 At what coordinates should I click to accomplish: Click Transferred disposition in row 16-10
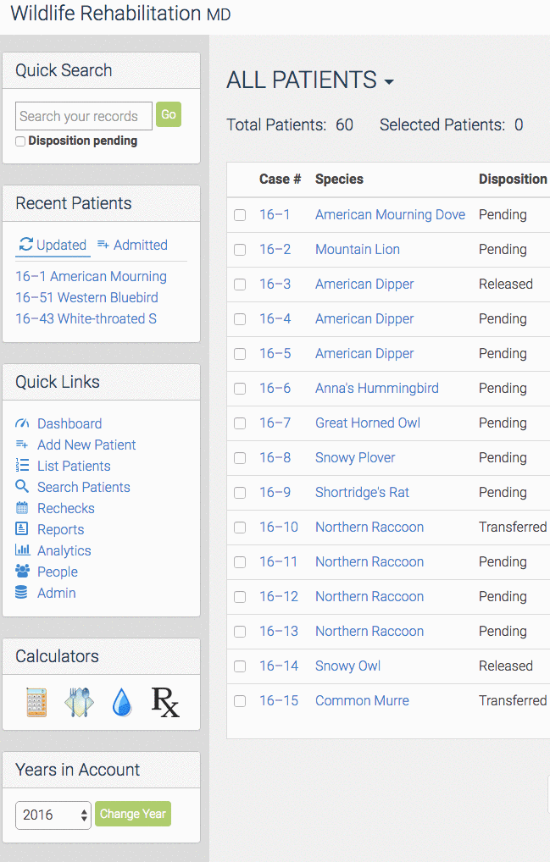coord(513,528)
